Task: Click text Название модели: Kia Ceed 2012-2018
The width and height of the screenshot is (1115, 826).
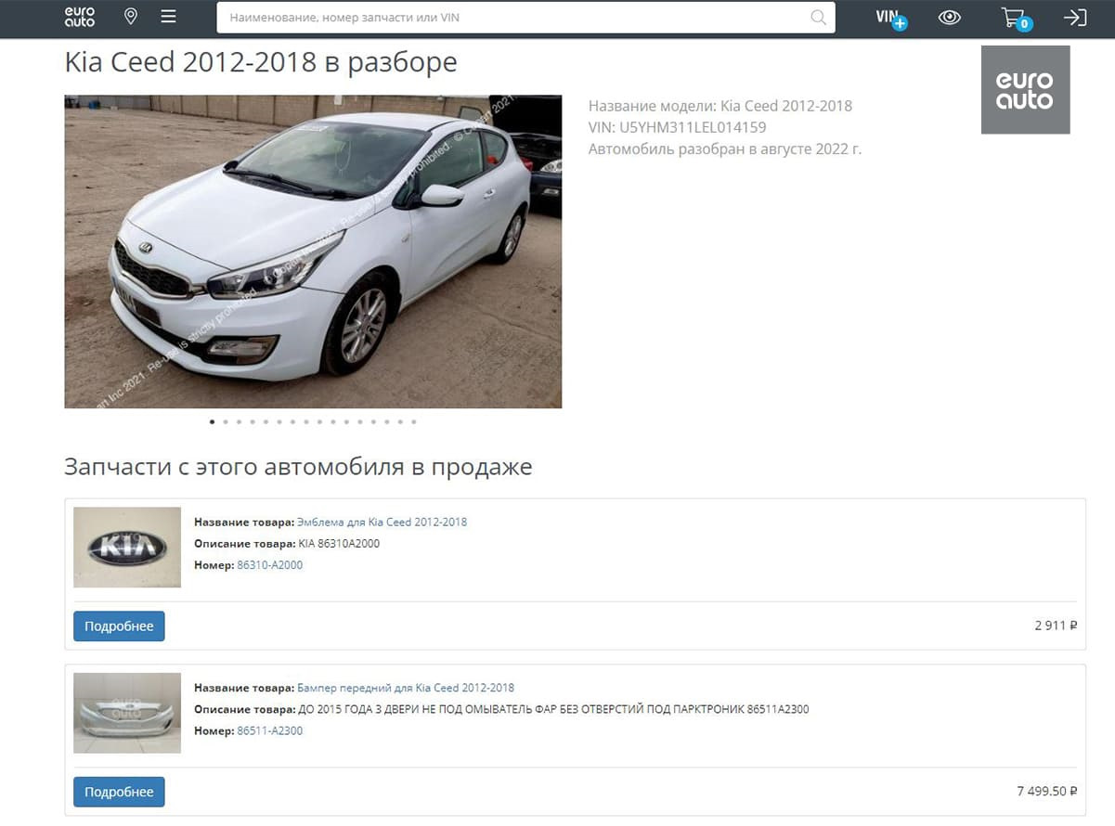Action: pyautogui.click(x=720, y=106)
